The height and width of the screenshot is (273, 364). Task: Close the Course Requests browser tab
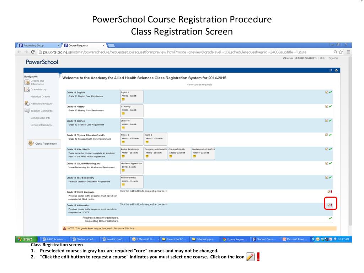103,45
